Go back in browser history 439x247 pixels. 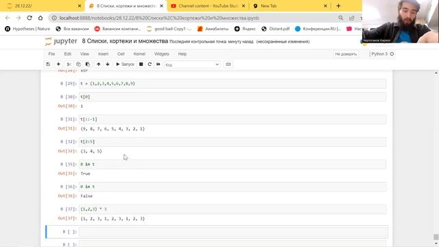point(8,18)
